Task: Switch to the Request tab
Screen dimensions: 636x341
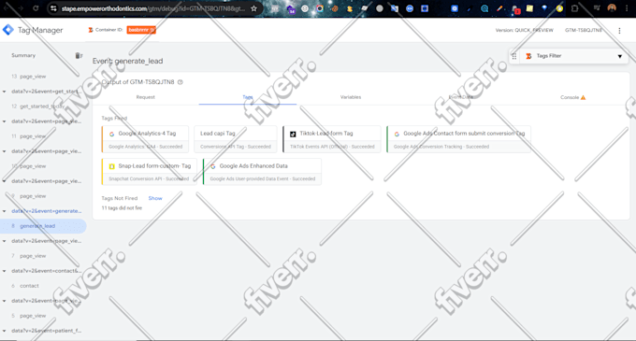Action: pos(146,97)
